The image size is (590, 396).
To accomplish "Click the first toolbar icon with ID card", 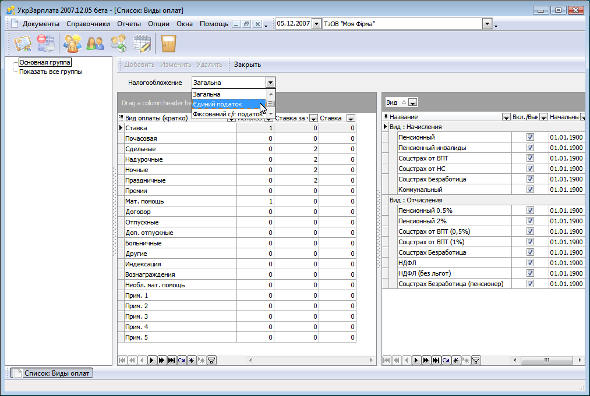I will pos(23,44).
